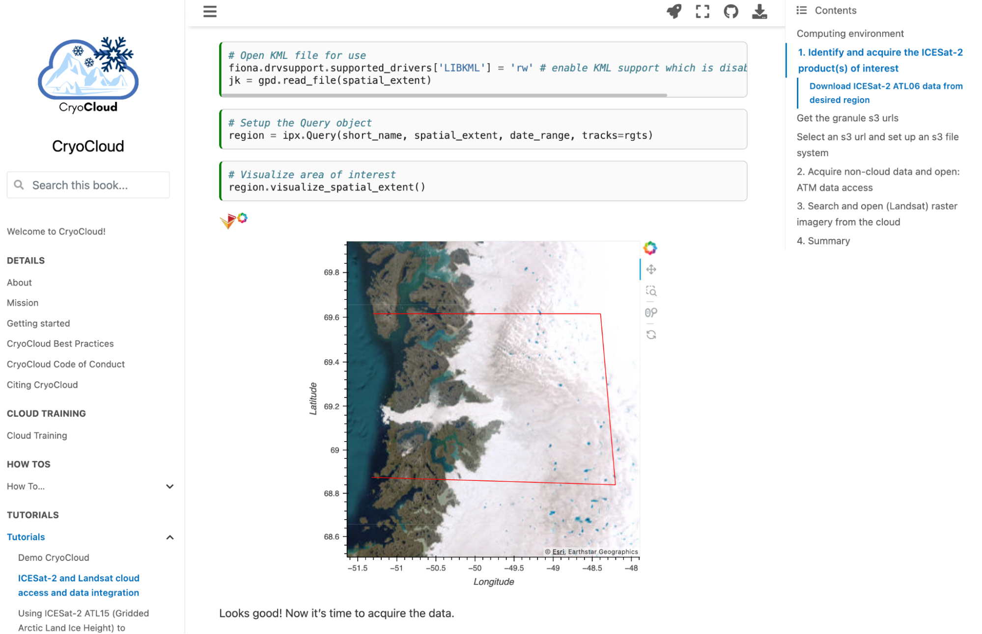Open the Demo CryoCloud tutorial link
Screen dimensions: 982x634
54,558
